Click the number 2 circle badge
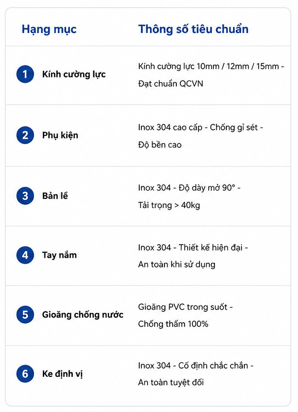The image size is (298, 412). [x=25, y=135]
